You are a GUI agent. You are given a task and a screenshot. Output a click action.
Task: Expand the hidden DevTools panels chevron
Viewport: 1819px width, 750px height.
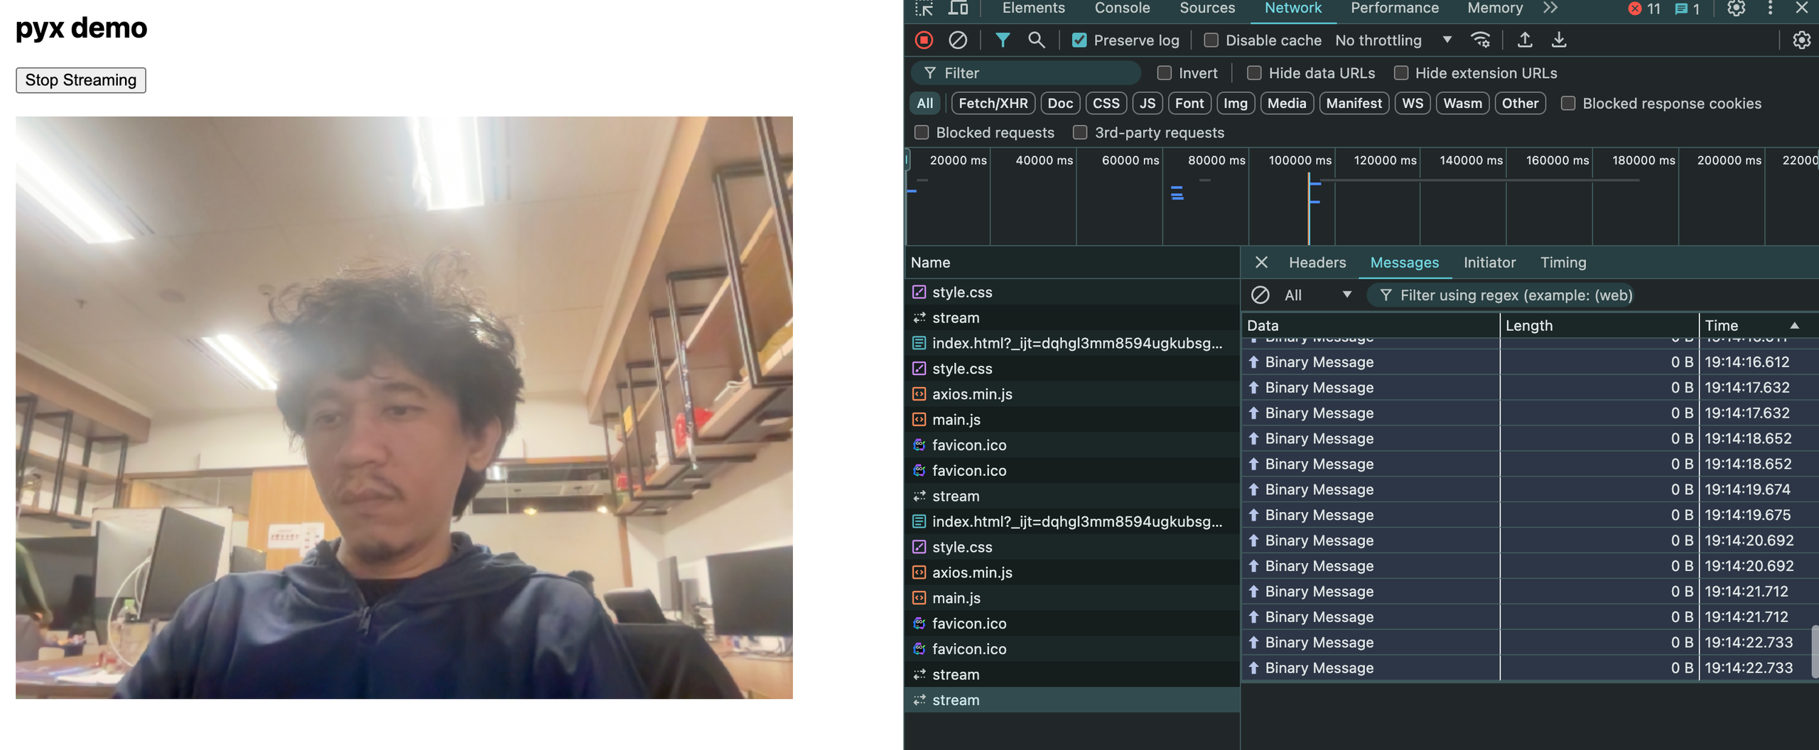pos(1550,9)
